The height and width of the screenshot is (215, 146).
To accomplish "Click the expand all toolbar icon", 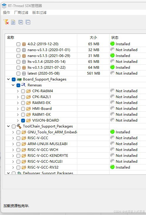I will (x=21, y=22).
